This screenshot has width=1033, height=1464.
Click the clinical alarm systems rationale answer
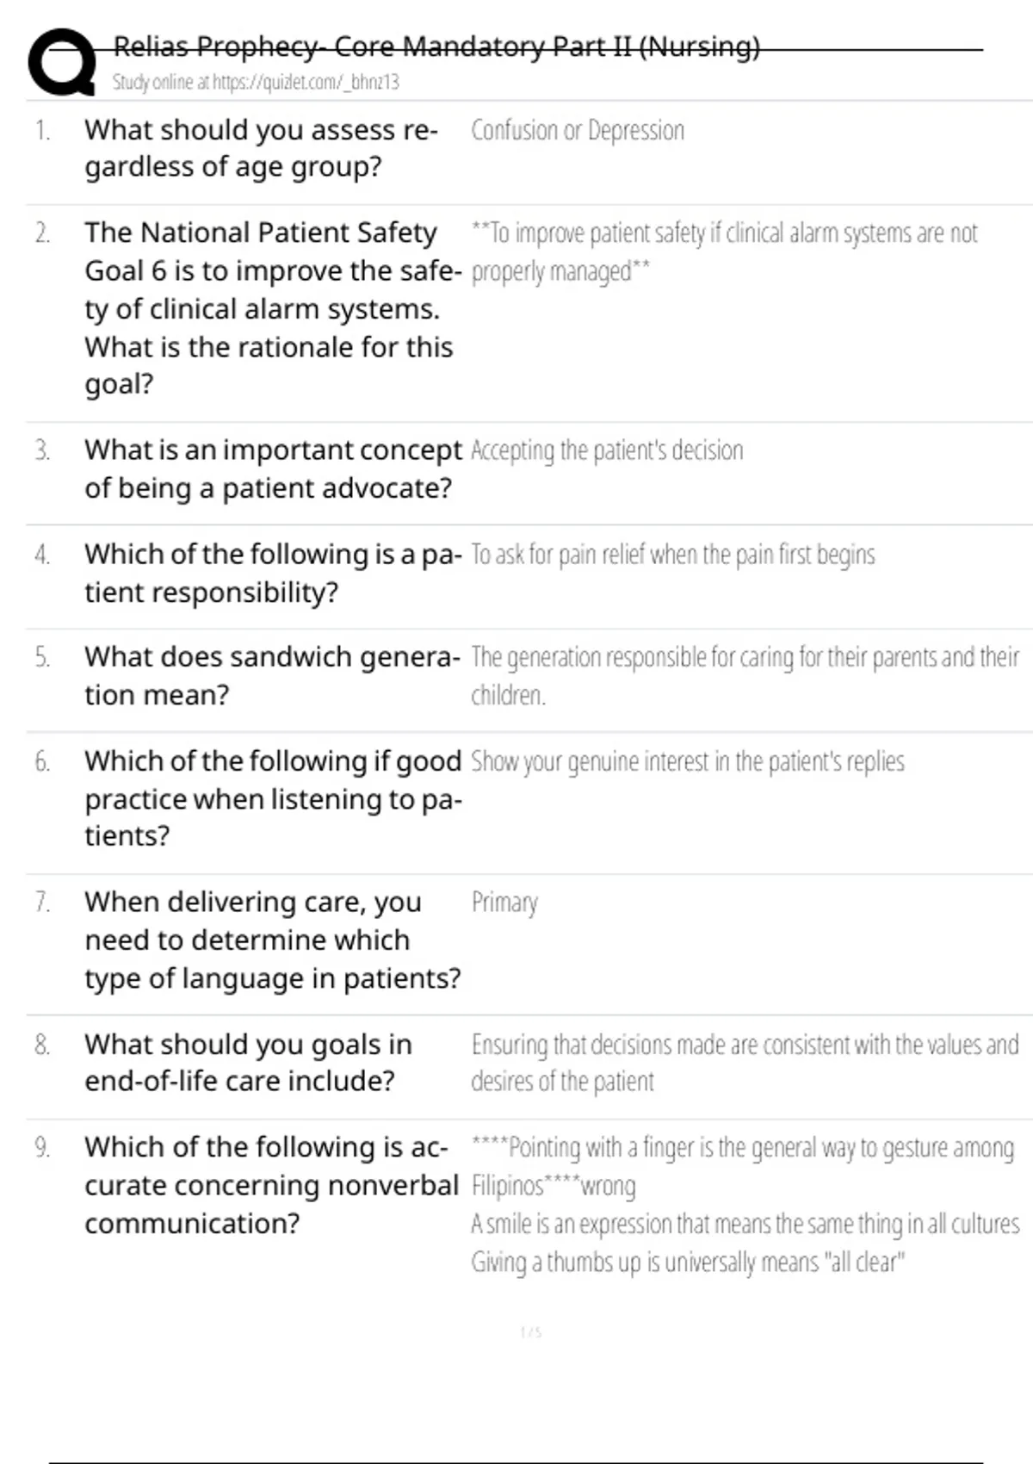pyautogui.click(x=723, y=251)
